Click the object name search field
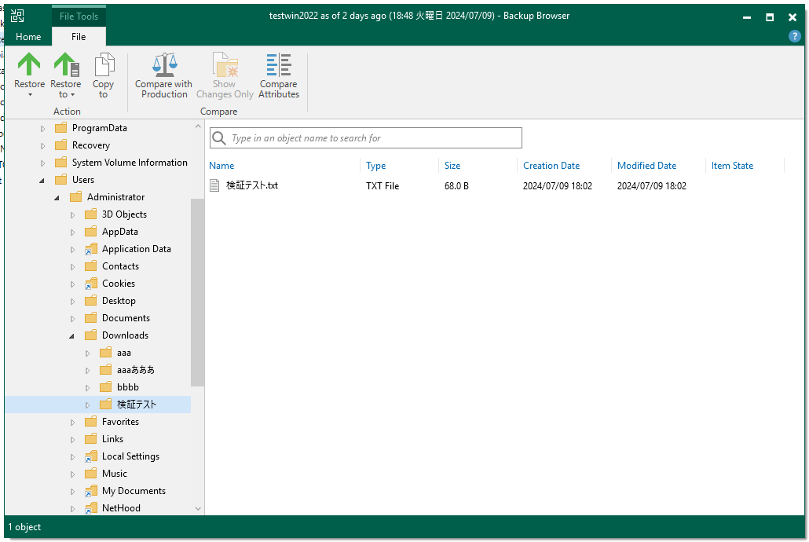Image resolution: width=809 pixels, height=542 pixels. coord(366,137)
